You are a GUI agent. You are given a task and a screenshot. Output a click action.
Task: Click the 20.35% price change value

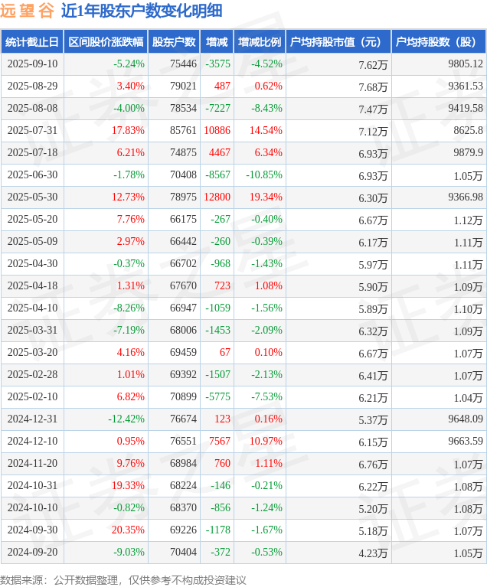pyautogui.click(x=128, y=530)
